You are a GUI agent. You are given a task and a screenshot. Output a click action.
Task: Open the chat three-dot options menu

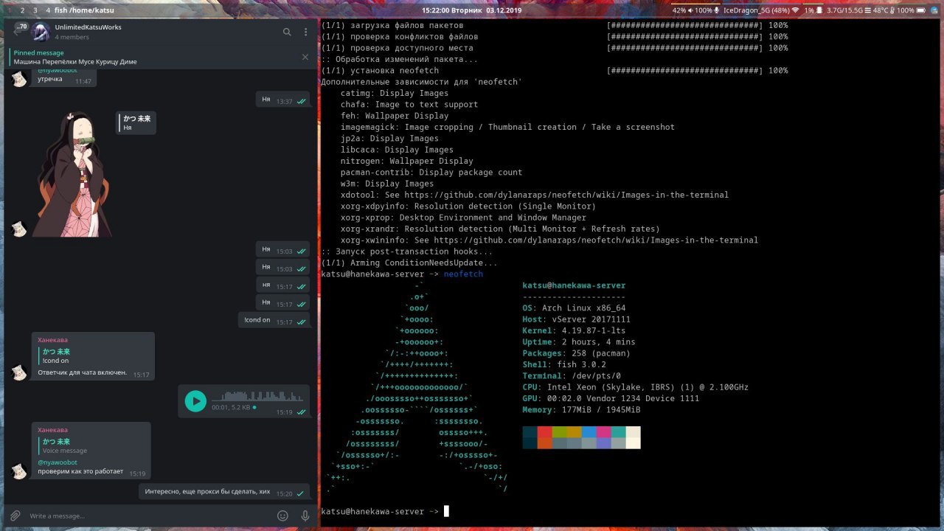306,32
